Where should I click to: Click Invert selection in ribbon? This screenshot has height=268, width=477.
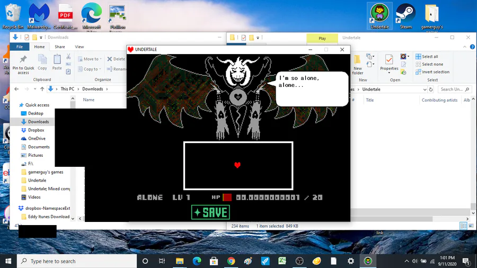point(432,72)
